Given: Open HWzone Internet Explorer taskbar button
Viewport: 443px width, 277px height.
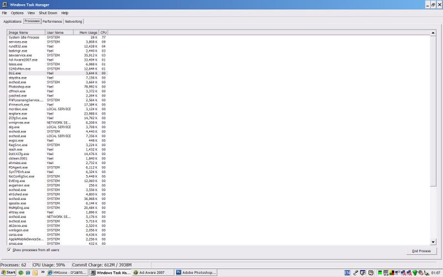Looking at the screenshot, I should coord(67,273).
